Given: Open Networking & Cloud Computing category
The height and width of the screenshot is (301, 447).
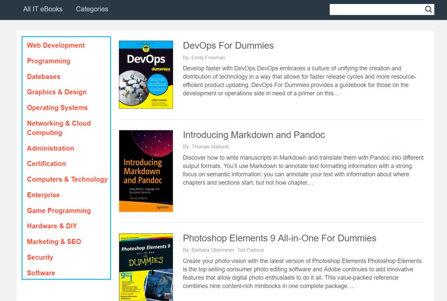Looking at the screenshot, I should [59, 128].
